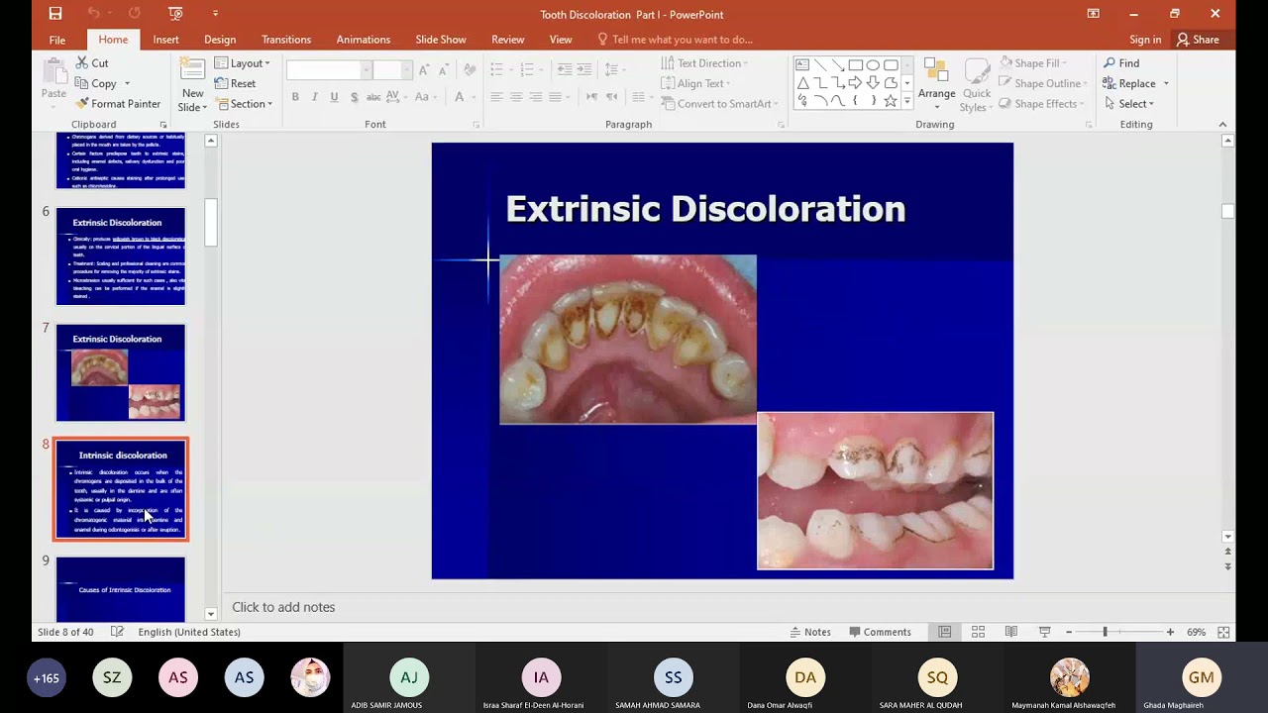The width and height of the screenshot is (1268, 713).
Task: Open the Replace dropdown arrow
Action: 1166,84
